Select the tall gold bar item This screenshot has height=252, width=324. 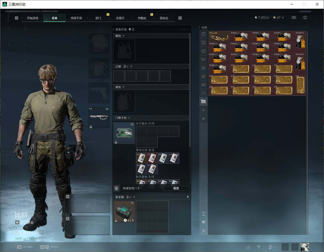[x=300, y=85]
